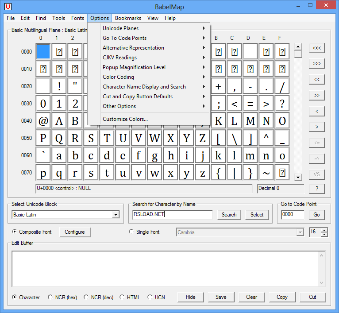Click inside the Edit Buffer text area
This screenshot has height=313, width=339.
click(x=166, y=269)
